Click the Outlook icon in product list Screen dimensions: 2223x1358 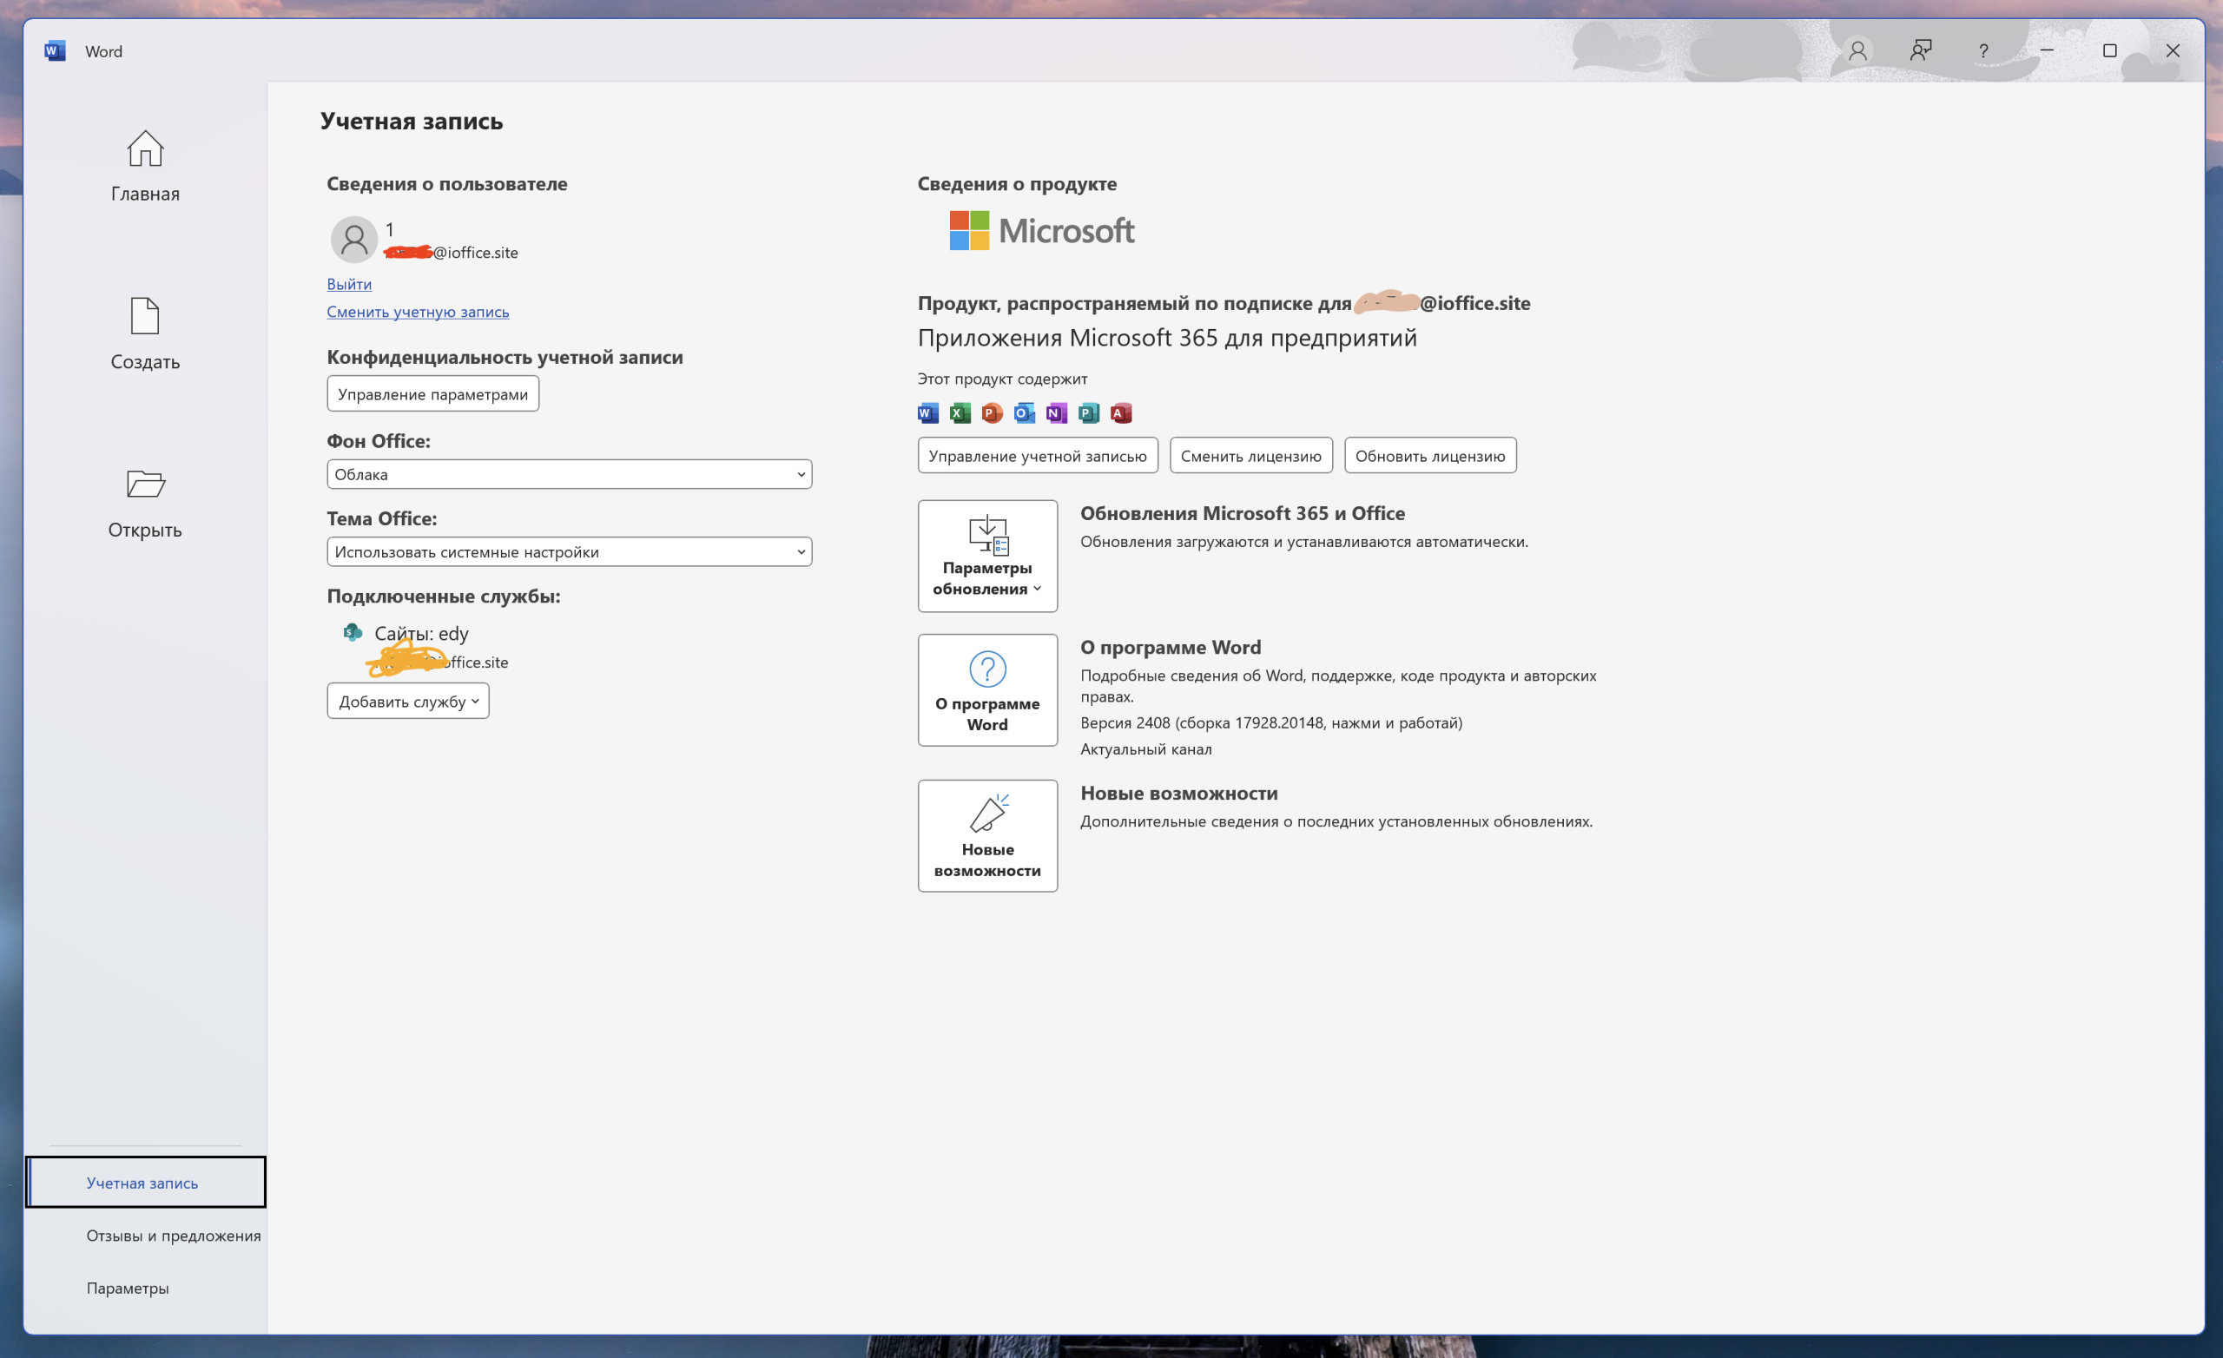pos(1024,413)
